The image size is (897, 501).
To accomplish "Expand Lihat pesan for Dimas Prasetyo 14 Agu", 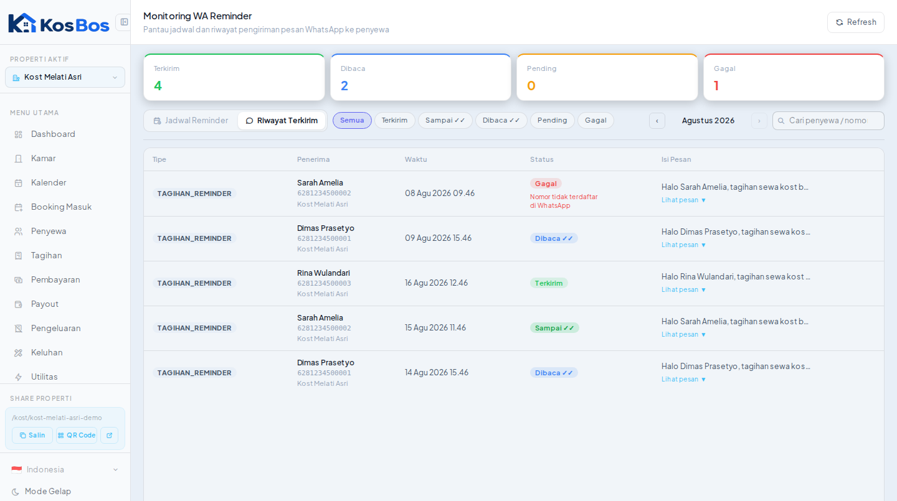I will pyautogui.click(x=684, y=379).
